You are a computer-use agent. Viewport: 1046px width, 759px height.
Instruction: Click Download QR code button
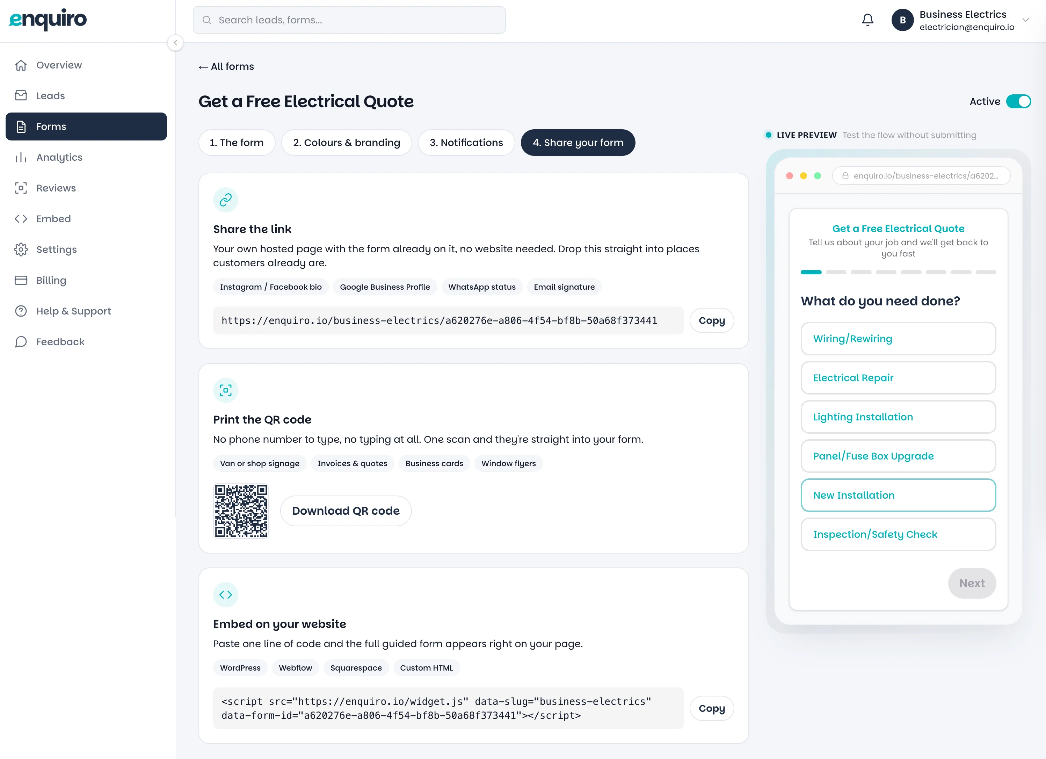(x=346, y=511)
